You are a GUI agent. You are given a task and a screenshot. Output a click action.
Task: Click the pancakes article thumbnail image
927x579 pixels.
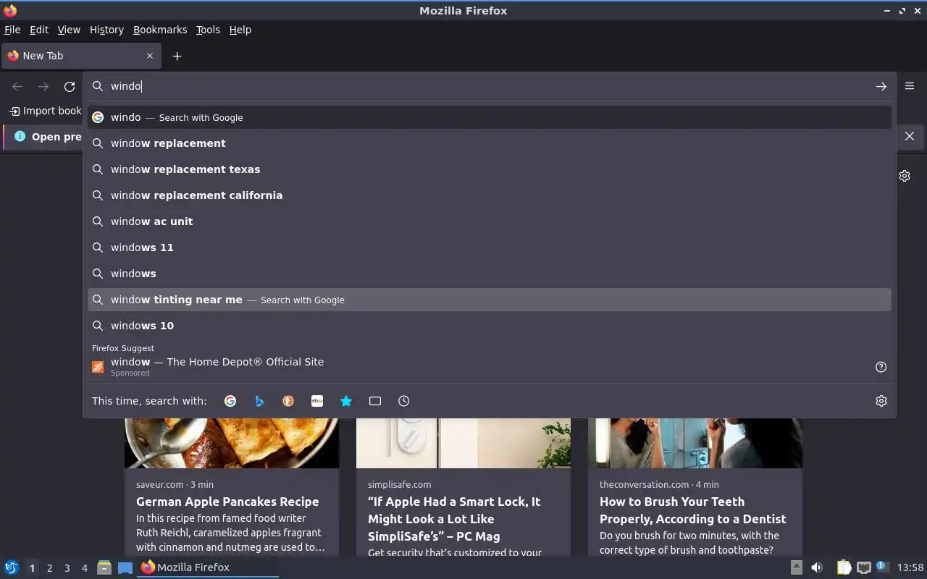[x=232, y=443]
